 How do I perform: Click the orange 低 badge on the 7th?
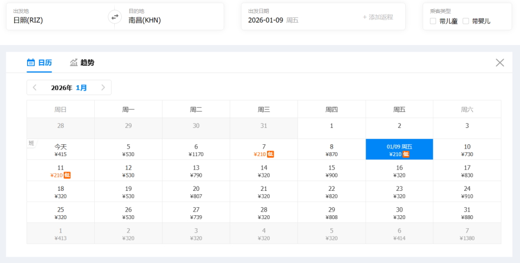click(270, 154)
